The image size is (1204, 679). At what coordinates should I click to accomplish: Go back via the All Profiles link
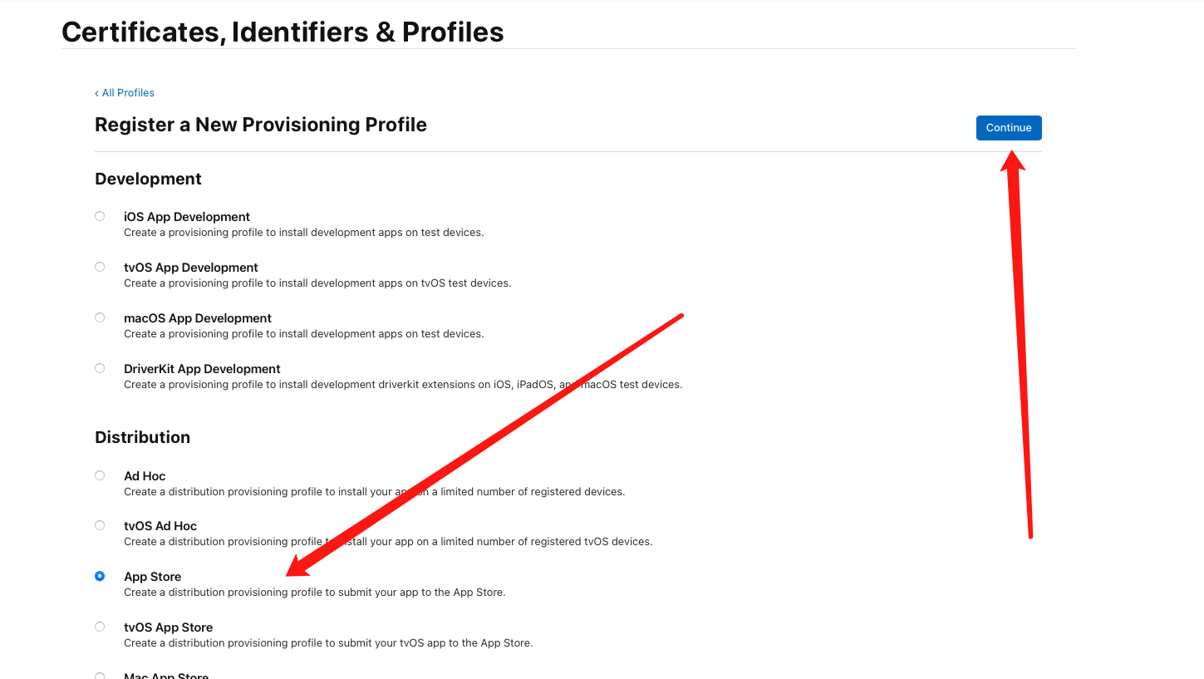pos(125,93)
